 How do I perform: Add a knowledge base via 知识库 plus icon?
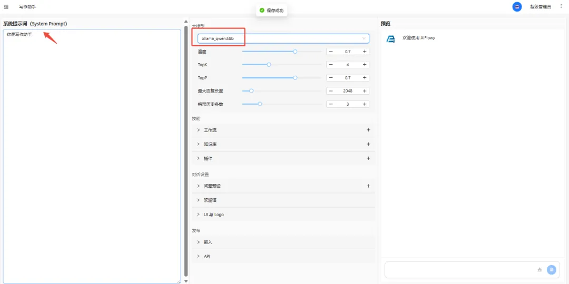point(368,144)
